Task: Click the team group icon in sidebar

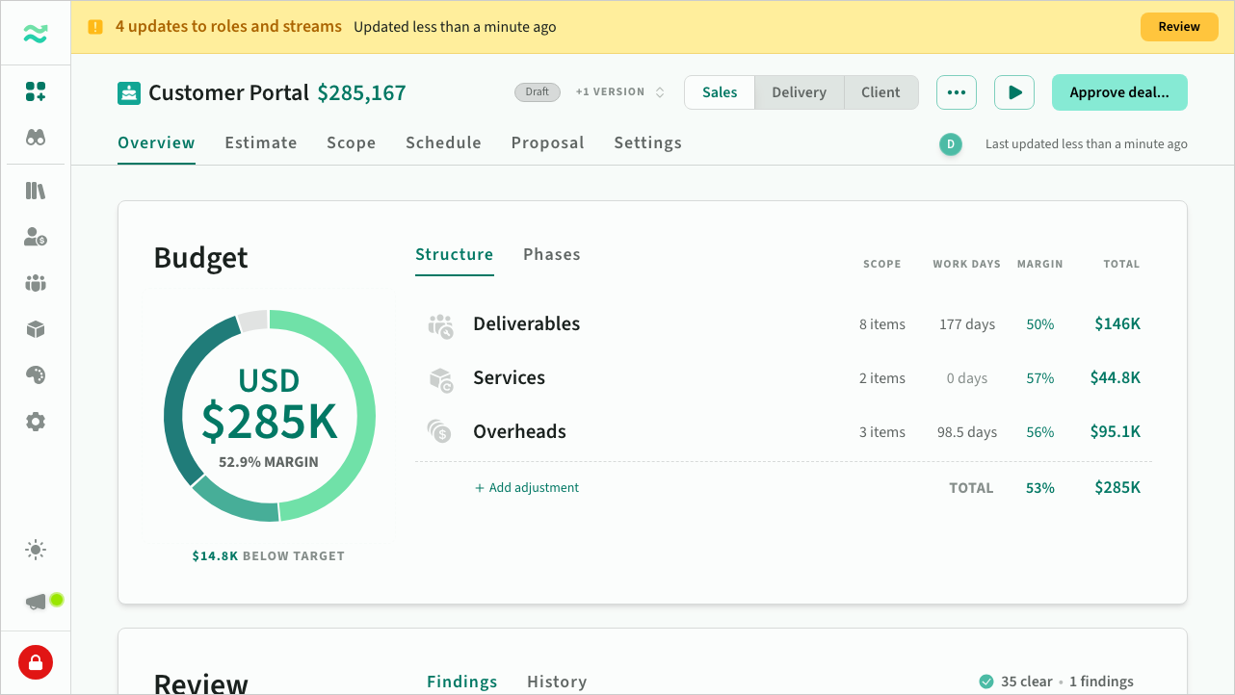Action: (36, 283)
